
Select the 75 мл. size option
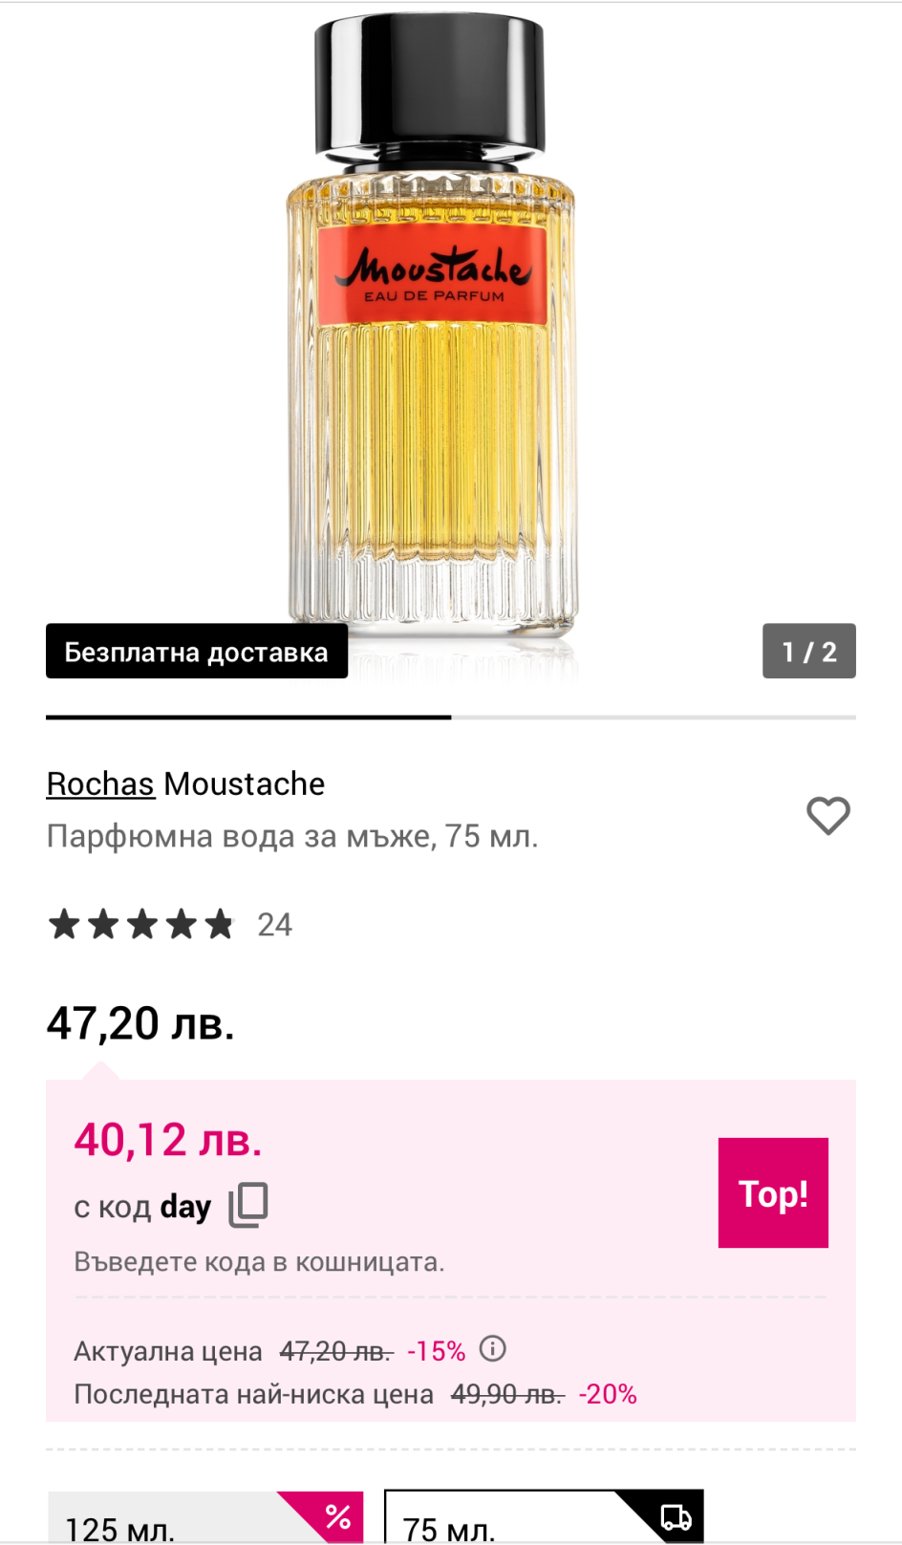497,1526
